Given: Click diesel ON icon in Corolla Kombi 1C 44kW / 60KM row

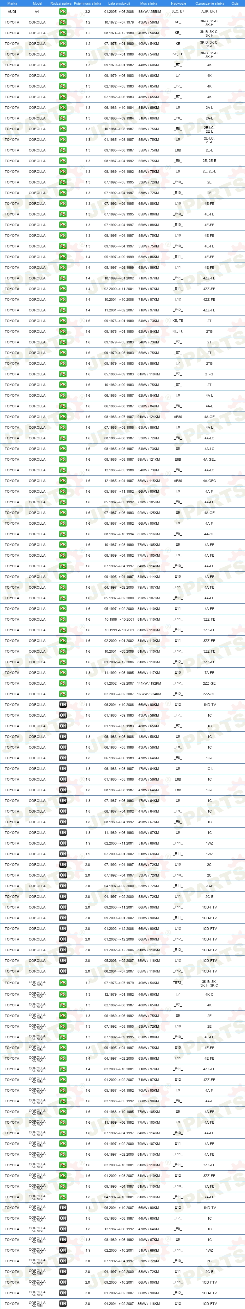Looking at the screenshot, I should (x=63, y=1218).
